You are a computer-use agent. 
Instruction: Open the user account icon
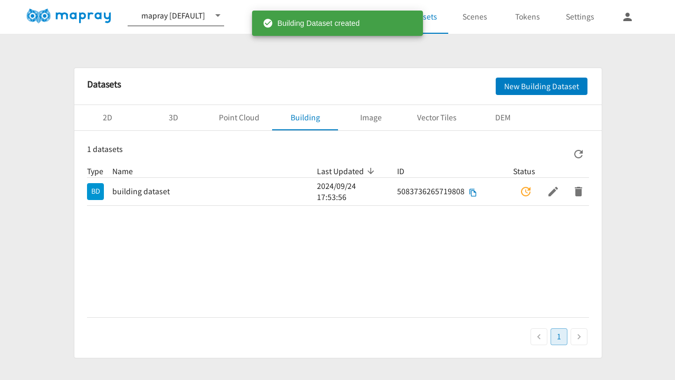point(627,17)
